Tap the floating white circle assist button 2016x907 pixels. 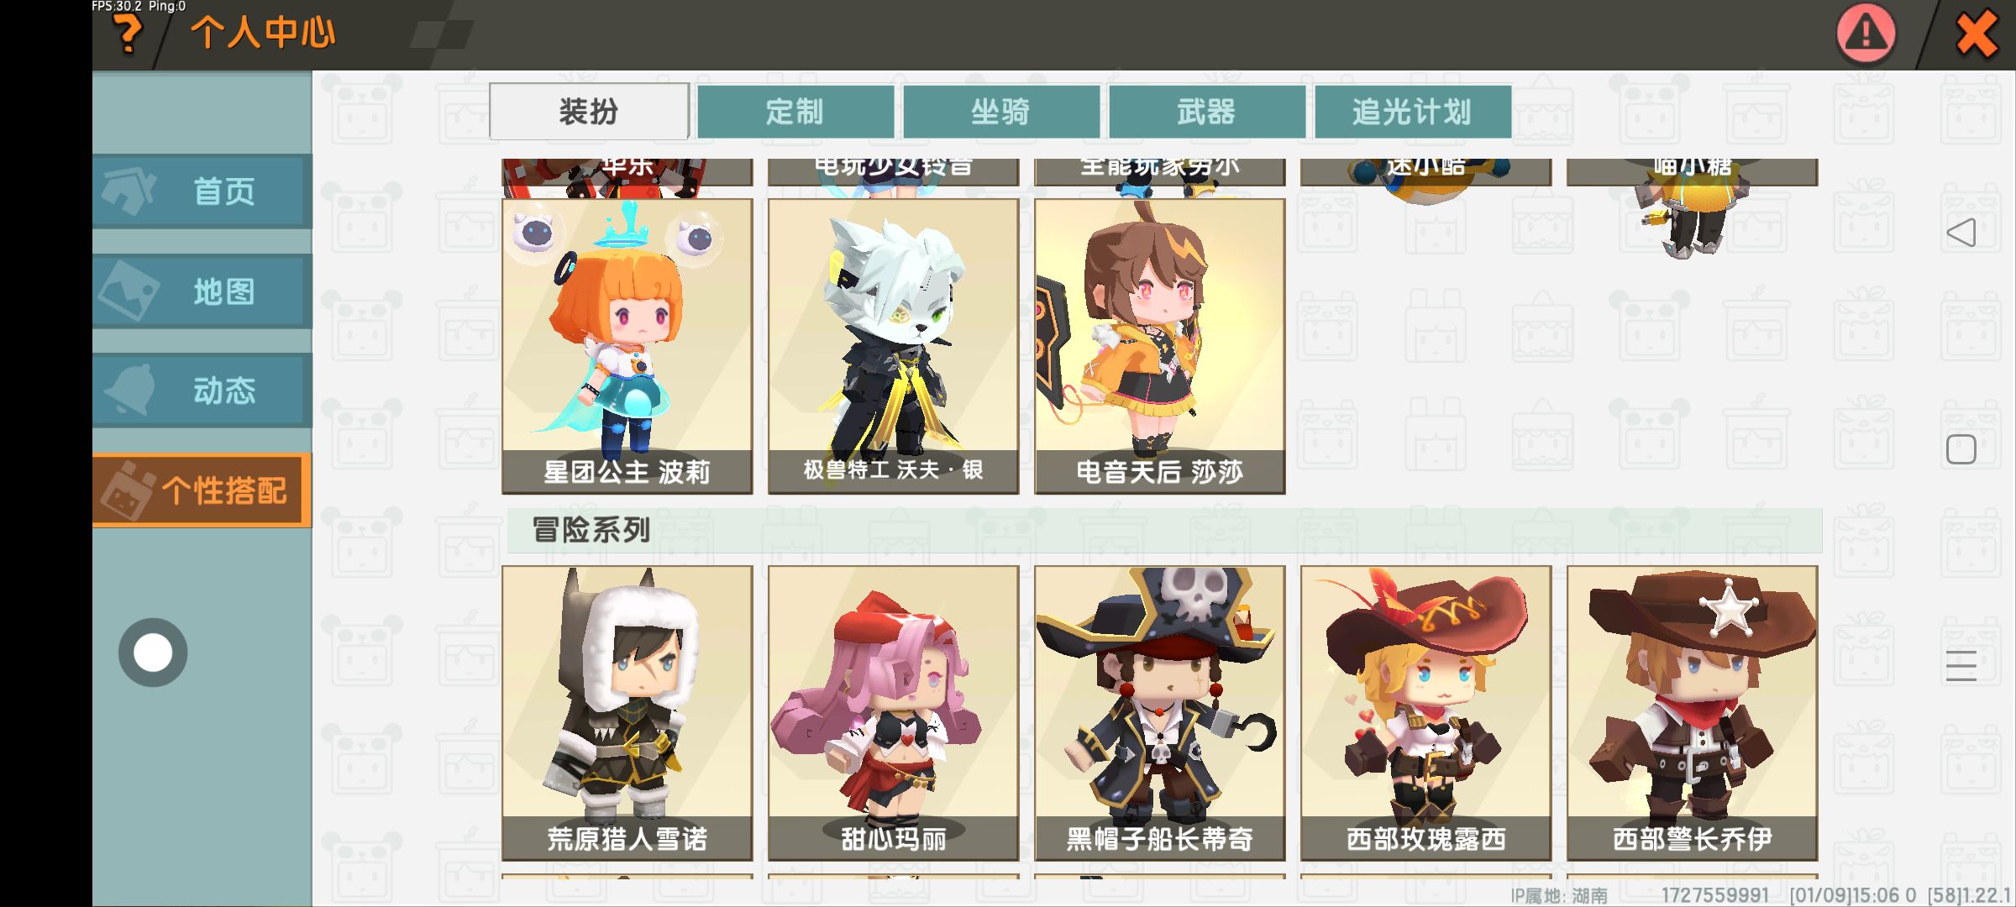(153, 653)
